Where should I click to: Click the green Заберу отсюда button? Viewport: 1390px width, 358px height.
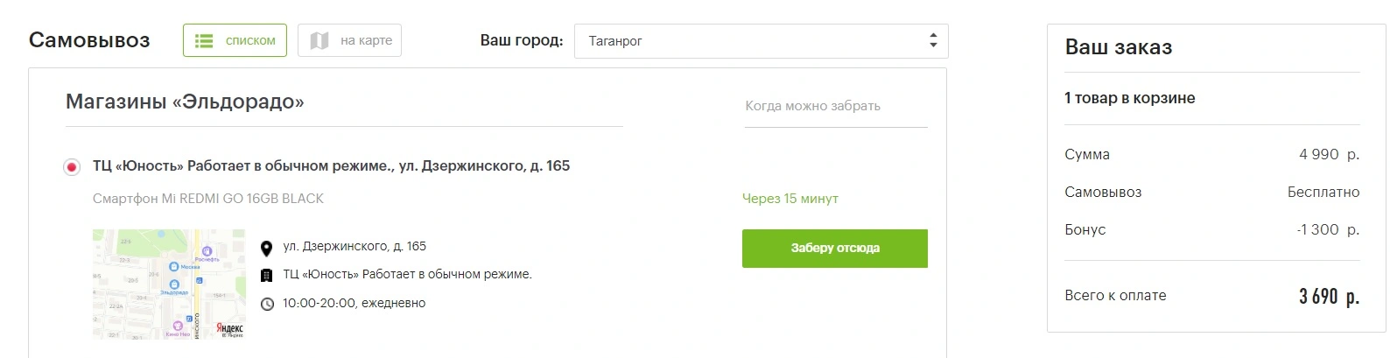click(835, 249)
